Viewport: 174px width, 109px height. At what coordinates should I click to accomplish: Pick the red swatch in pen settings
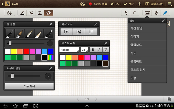click(x=26, y=51)
